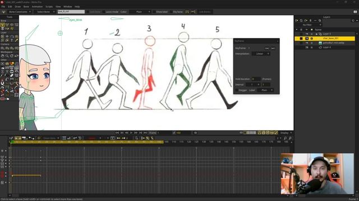Toggle visibility of Layer 5
The height and width of the screenshot is (201, 359).
click(307, 34)
